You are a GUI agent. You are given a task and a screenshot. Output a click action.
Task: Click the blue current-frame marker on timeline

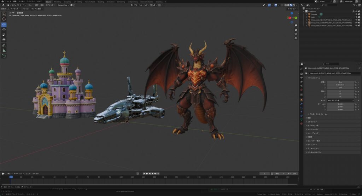coord(11,177)
